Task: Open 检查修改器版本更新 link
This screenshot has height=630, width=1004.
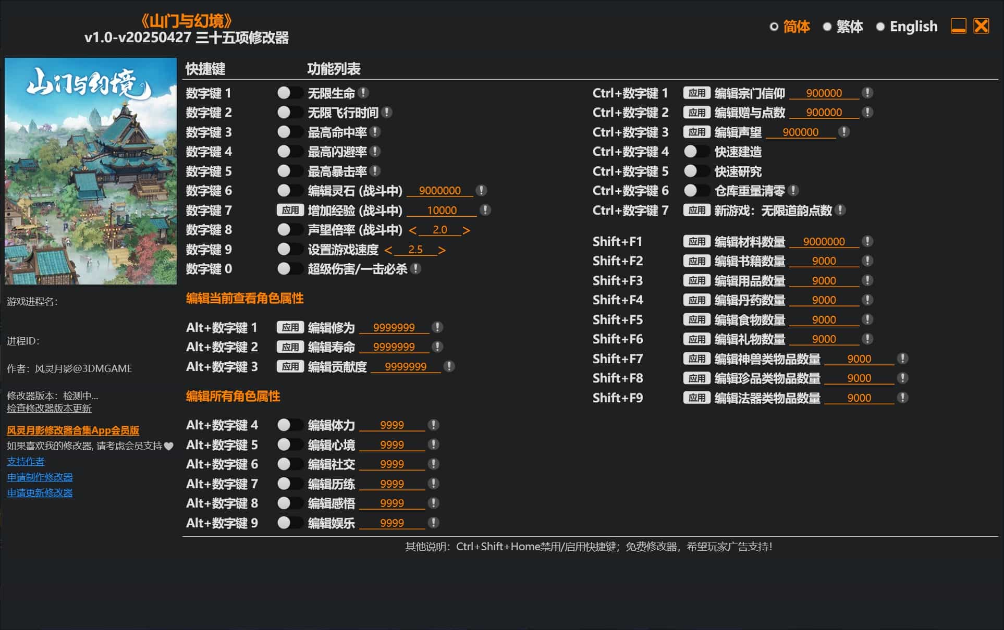Action: pos(49,408)
